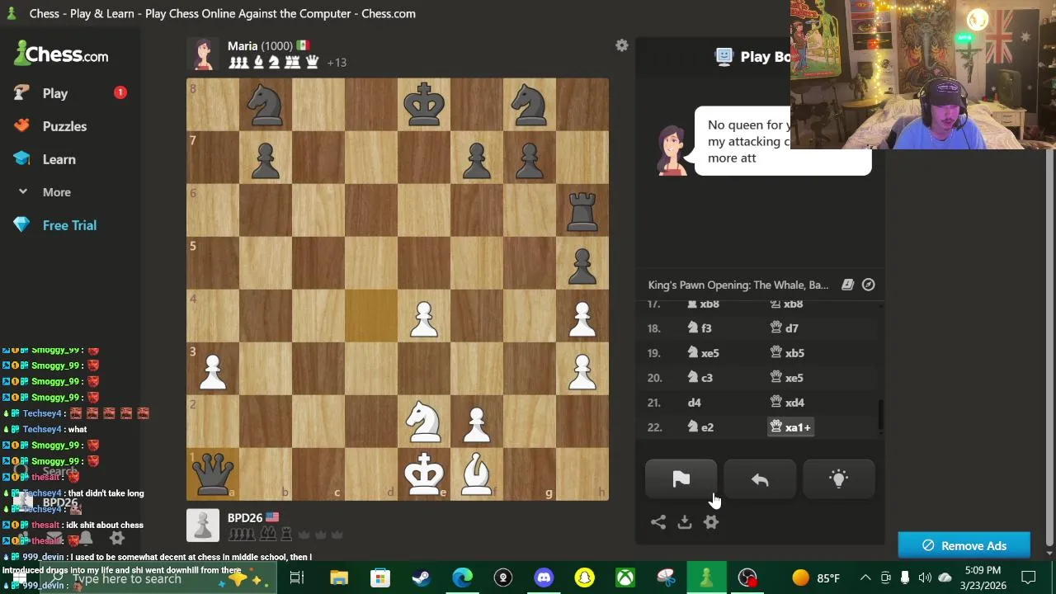
Task: Jump to move 20 knight c3
Action: (x=700, y=378)
